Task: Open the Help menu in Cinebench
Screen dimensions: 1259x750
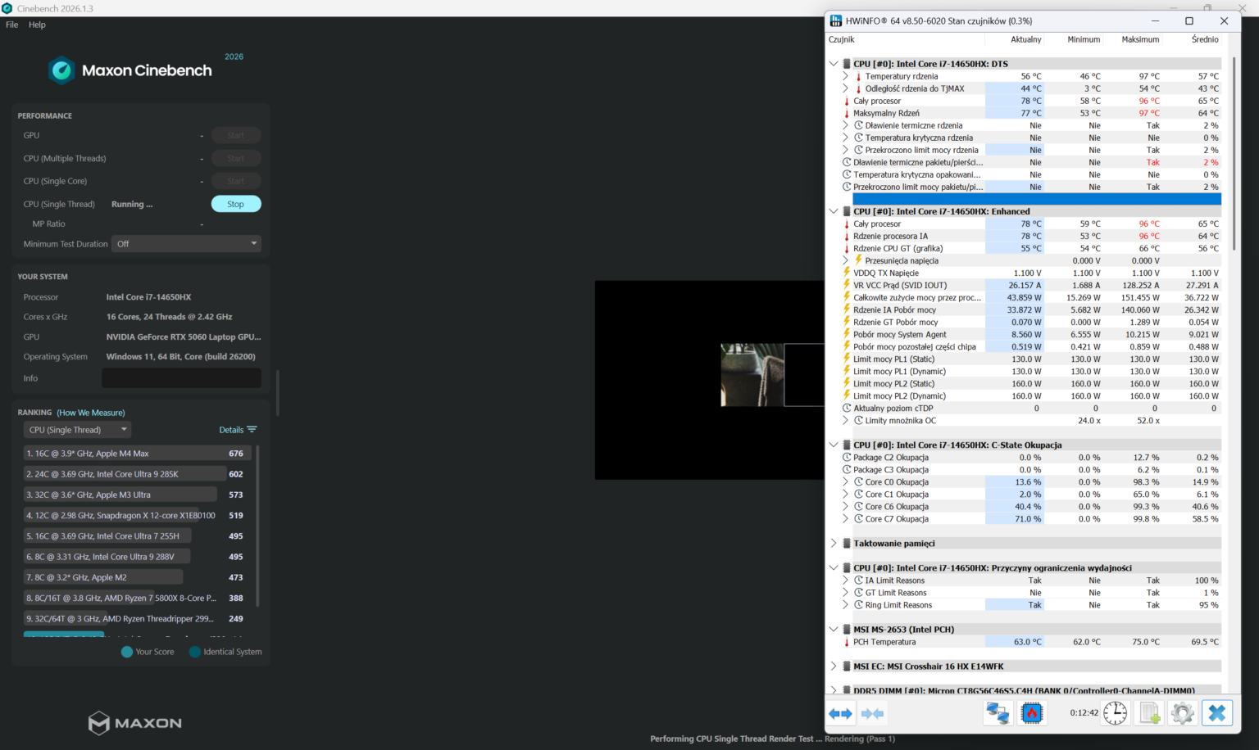Action: [x=37, y=25]
